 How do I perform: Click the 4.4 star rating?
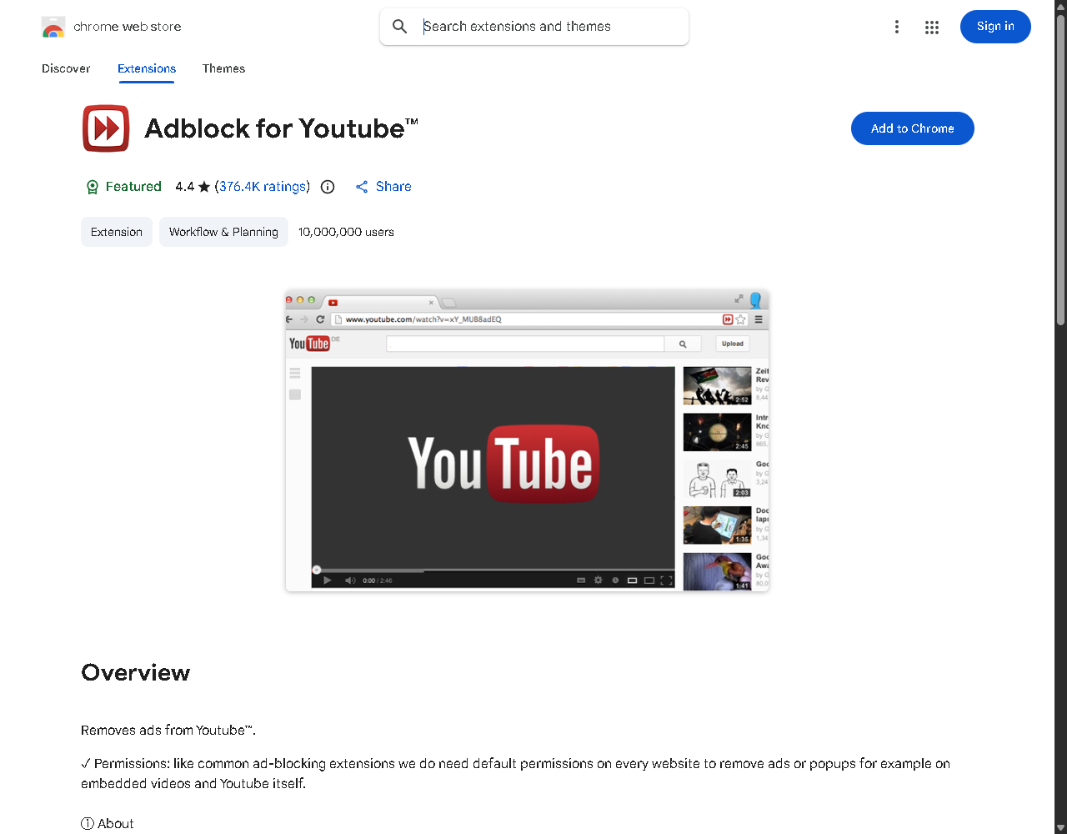(193, 187)
